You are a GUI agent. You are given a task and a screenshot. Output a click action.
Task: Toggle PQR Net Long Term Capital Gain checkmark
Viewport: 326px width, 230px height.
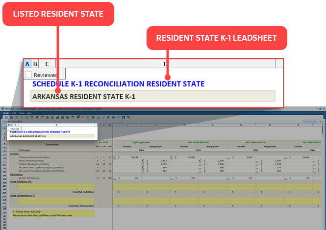[143, 171]
